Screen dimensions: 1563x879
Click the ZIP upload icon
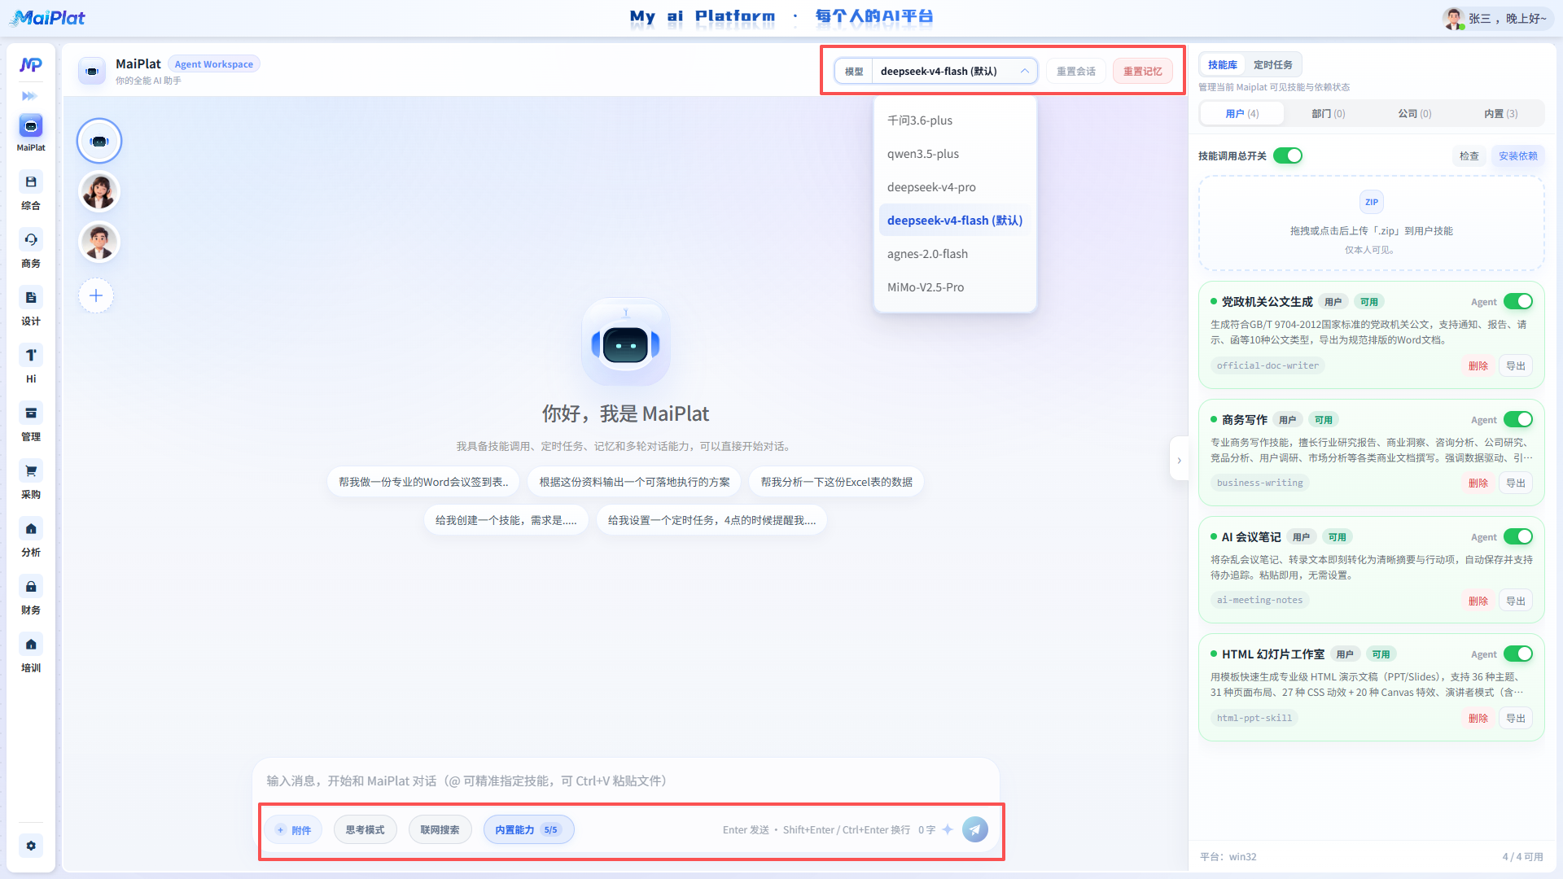1372,202
